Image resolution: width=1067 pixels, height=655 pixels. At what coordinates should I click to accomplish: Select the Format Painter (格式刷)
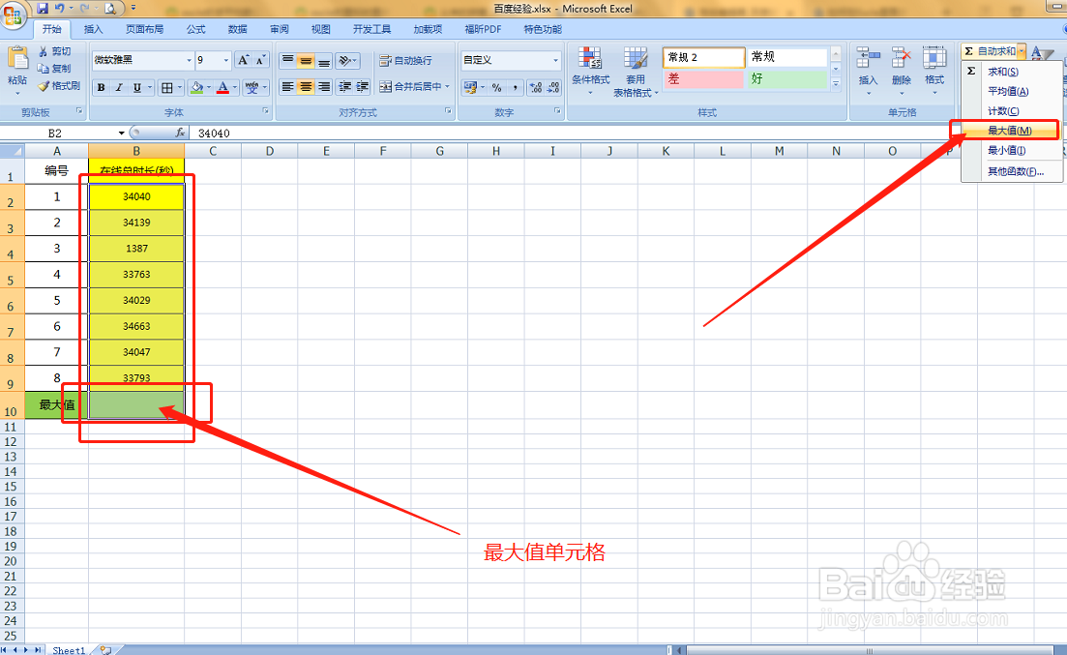59,86
